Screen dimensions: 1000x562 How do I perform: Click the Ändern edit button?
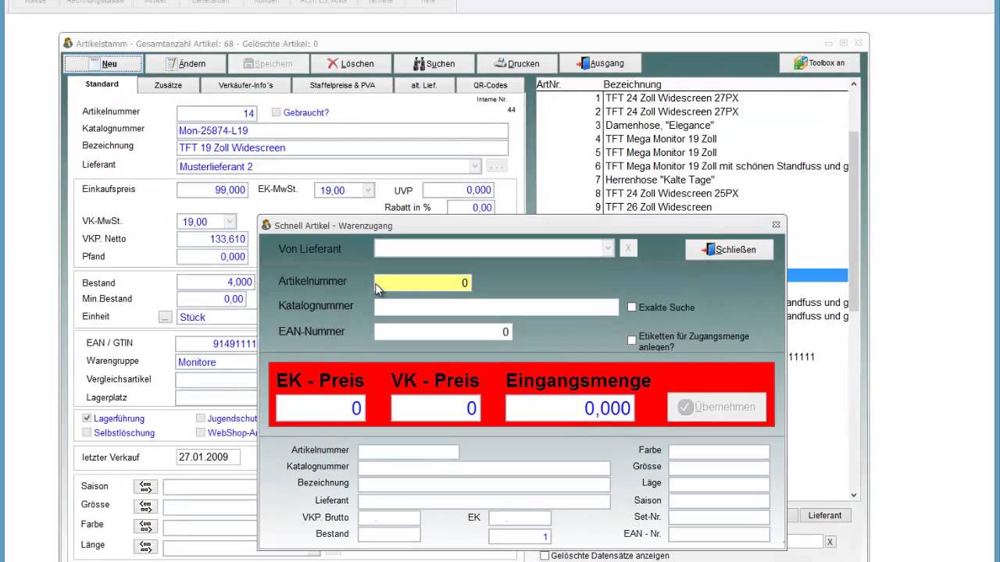186,63
